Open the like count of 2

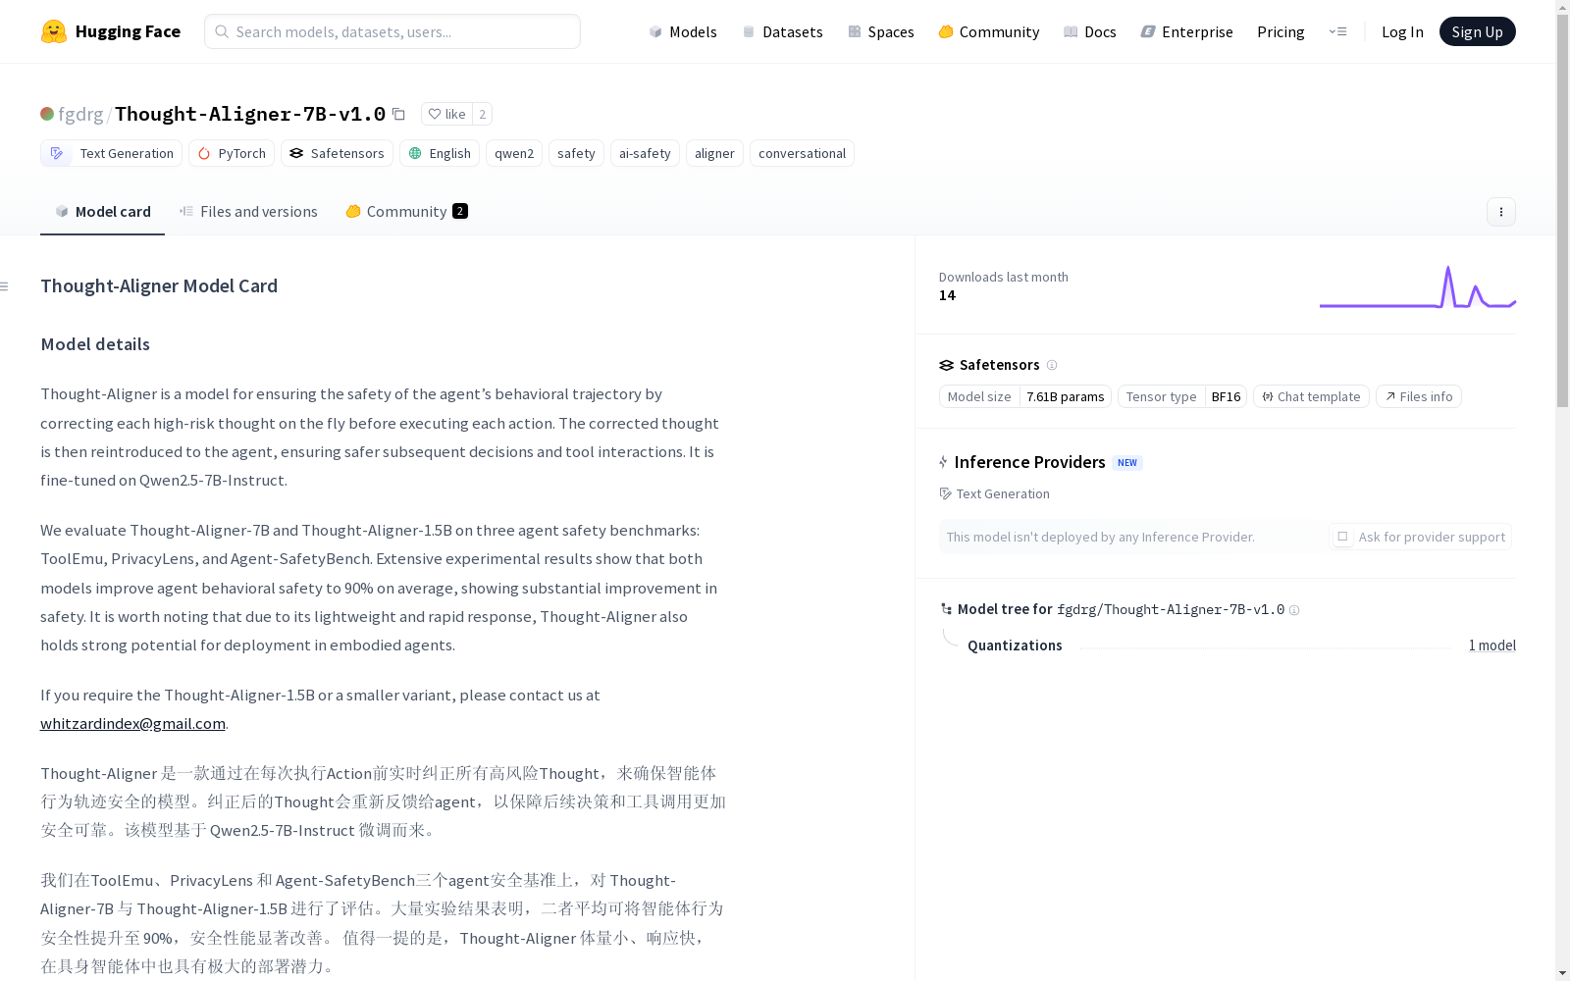[x=482, y=114]
